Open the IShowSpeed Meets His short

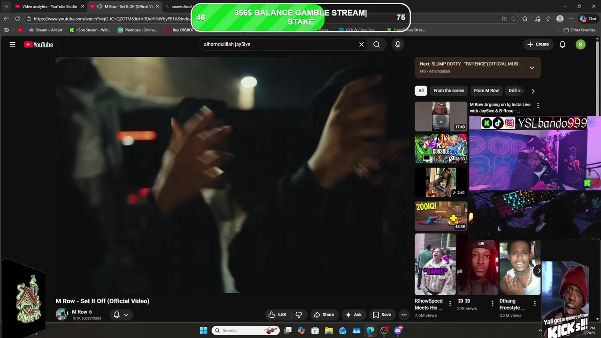point(435,264)
